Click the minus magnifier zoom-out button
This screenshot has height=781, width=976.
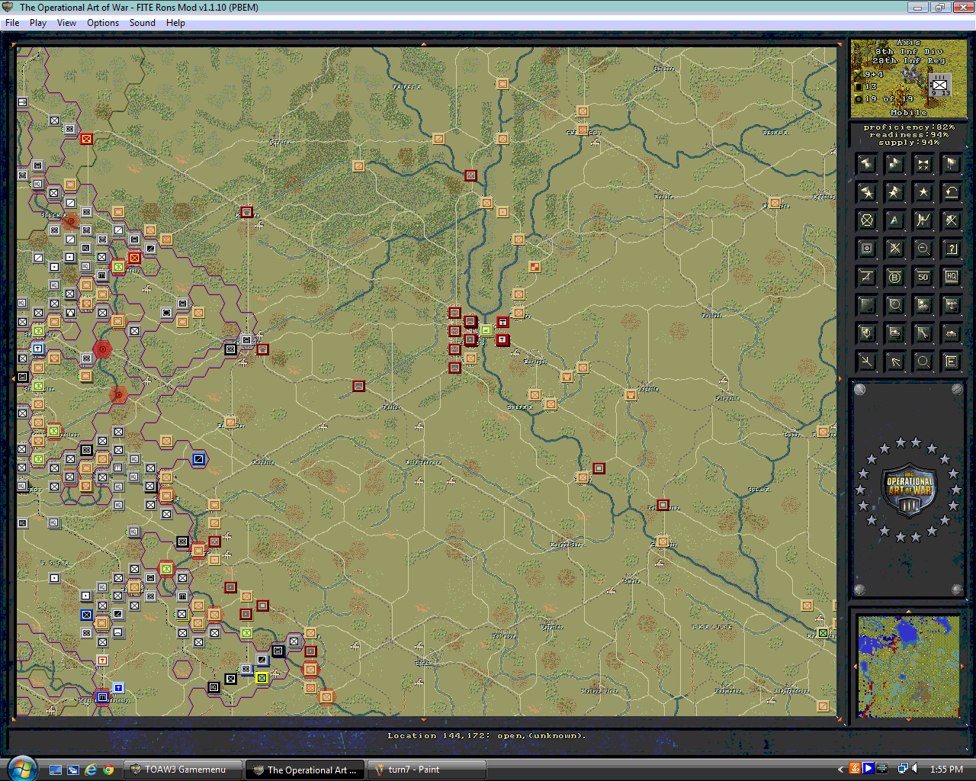923,249
